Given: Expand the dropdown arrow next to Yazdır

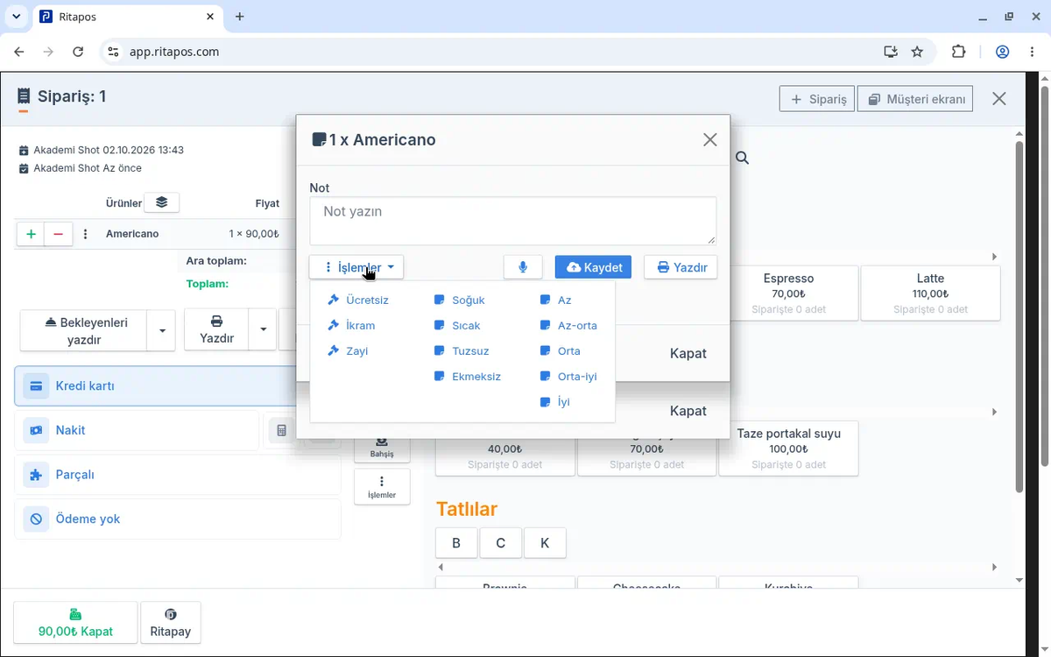Looking at the screenshot, I should pos(263,330).
